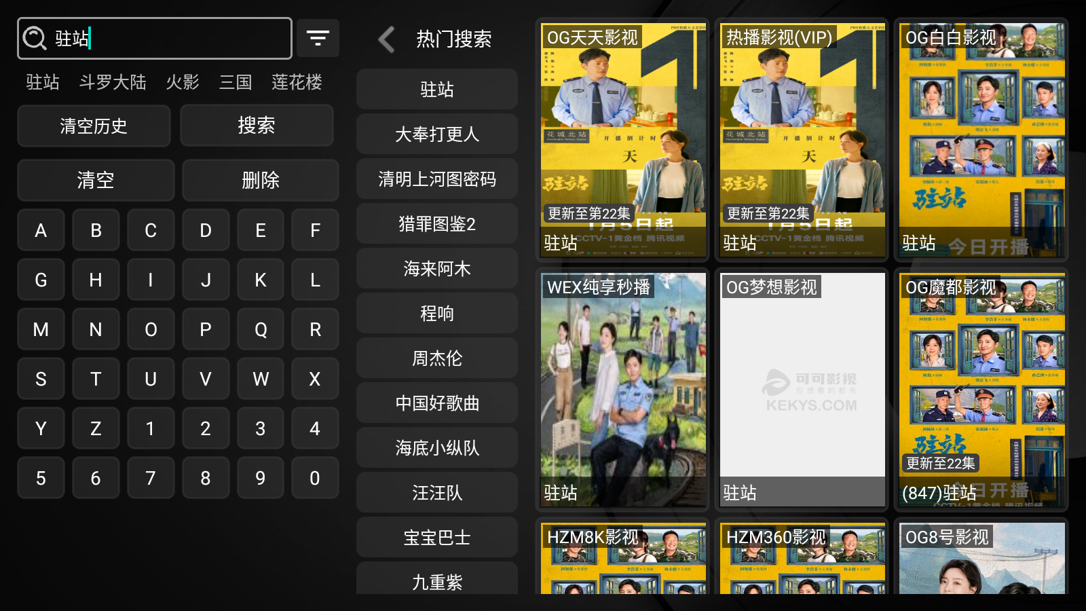
Task: Tap keyboard key W
Action: pos(261,379)
